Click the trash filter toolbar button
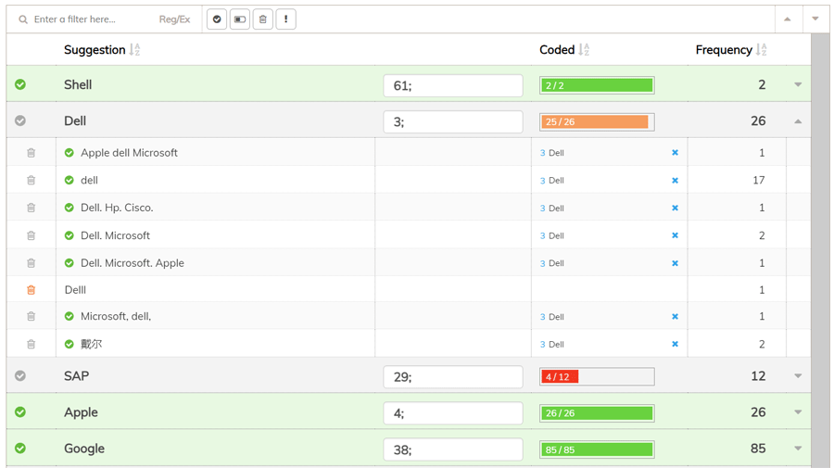834x468 pixels. point(263,19)
